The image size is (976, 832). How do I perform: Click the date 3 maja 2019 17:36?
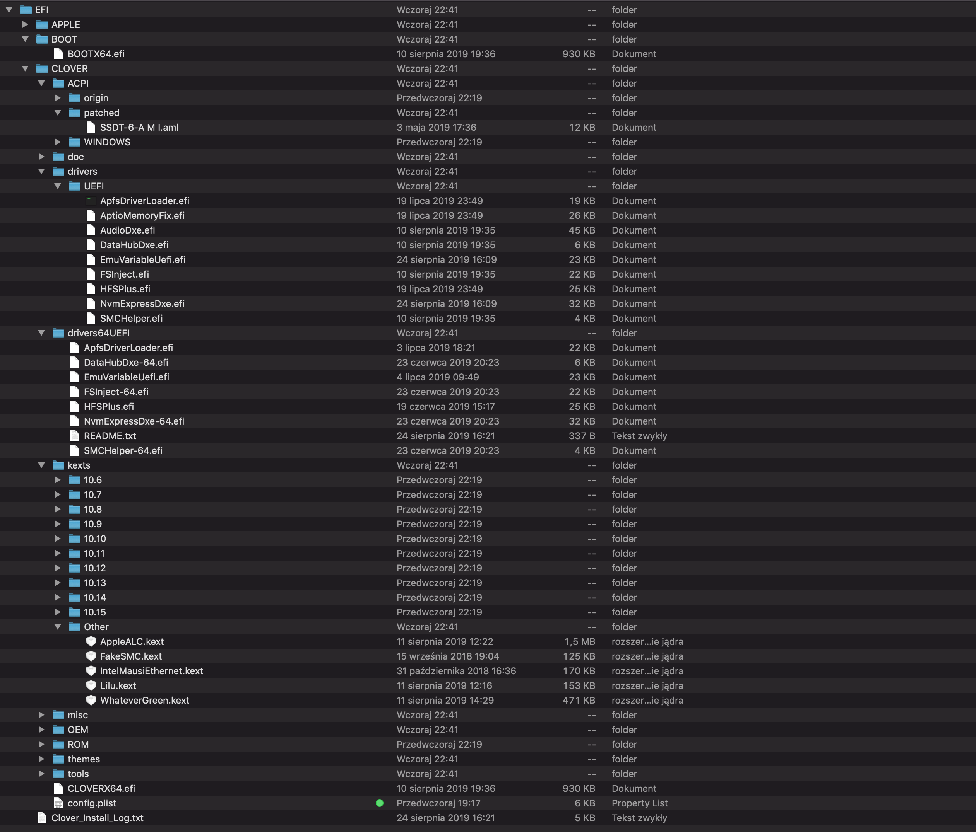[436, 127]
